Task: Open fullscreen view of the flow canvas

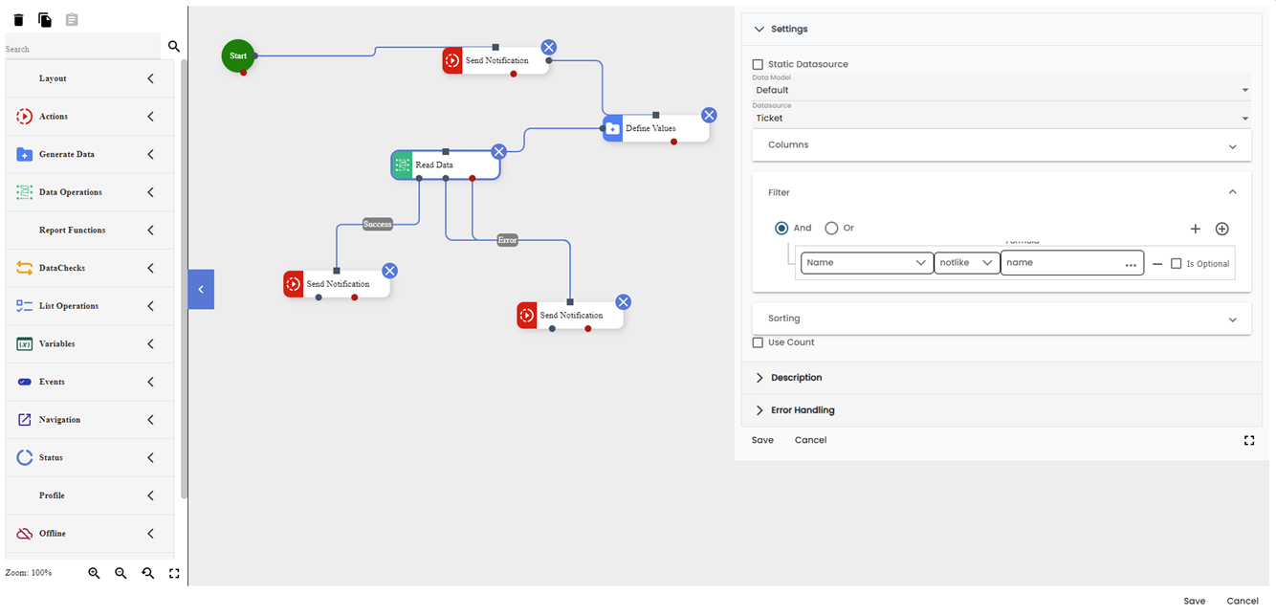Action: tap(174, 572)
